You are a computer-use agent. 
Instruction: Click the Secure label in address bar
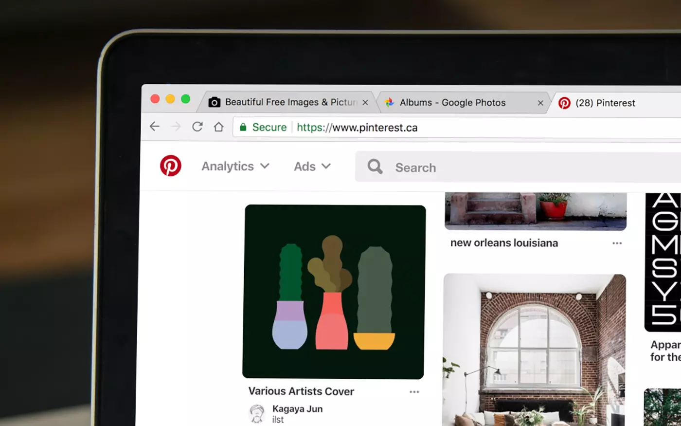269,127
